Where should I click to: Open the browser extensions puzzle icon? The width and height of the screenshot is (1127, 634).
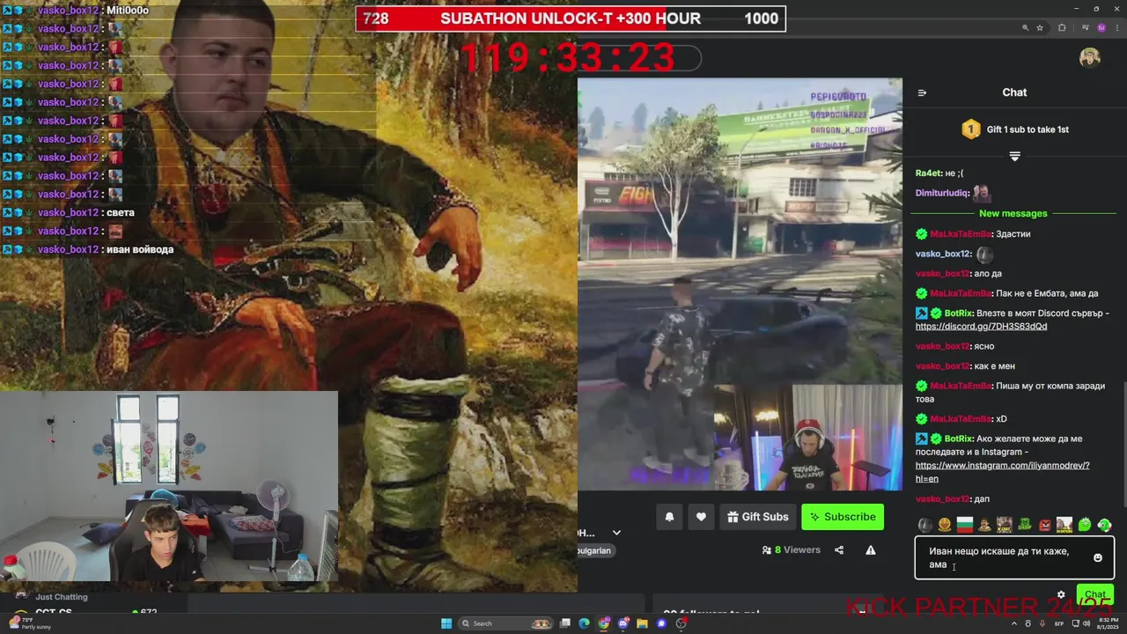coord(1062,28)
